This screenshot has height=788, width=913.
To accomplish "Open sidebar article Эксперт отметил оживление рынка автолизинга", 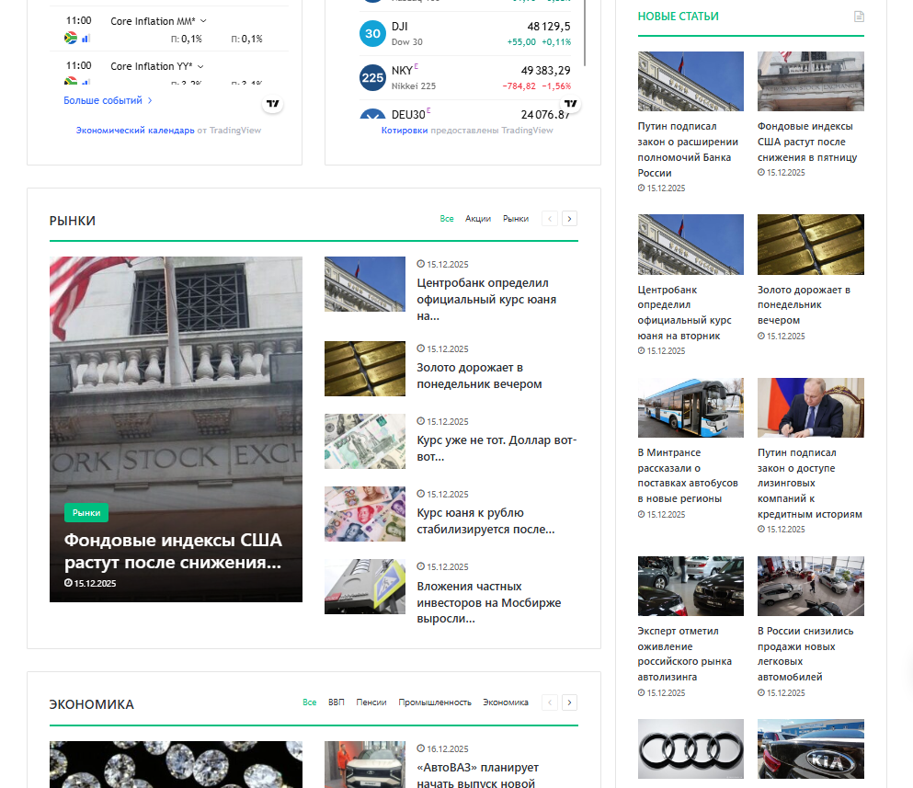I will click(685, 654).
